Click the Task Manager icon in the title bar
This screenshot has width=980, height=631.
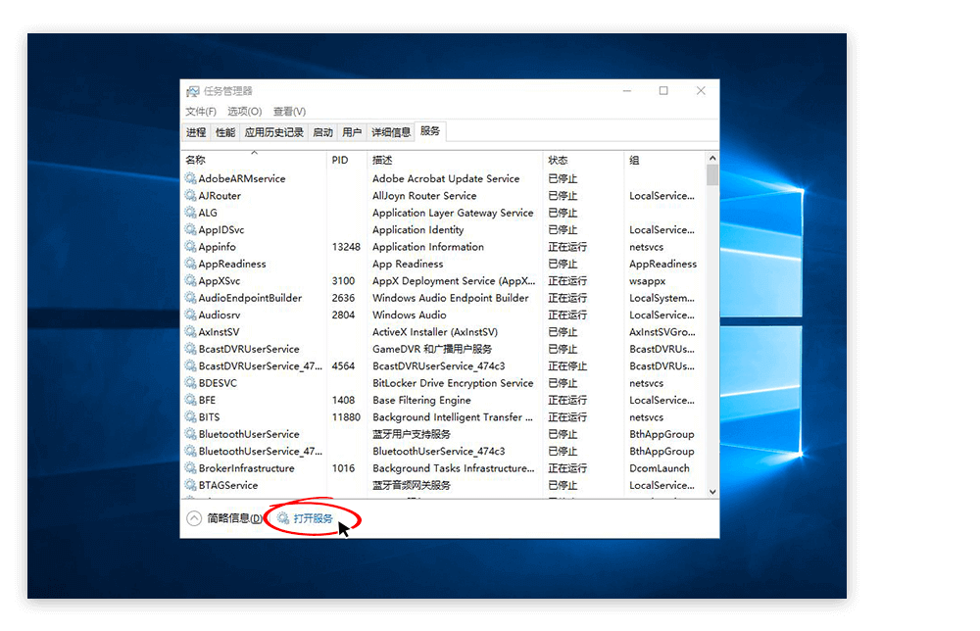193,90
